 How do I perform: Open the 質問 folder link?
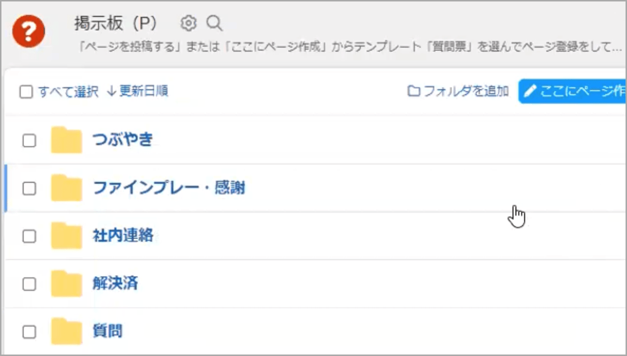pyautogui.click(x=107, y=331)
